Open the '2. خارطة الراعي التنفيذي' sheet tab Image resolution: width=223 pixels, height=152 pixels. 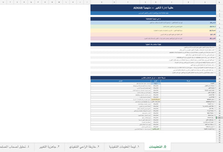click(x=85, y=147)
